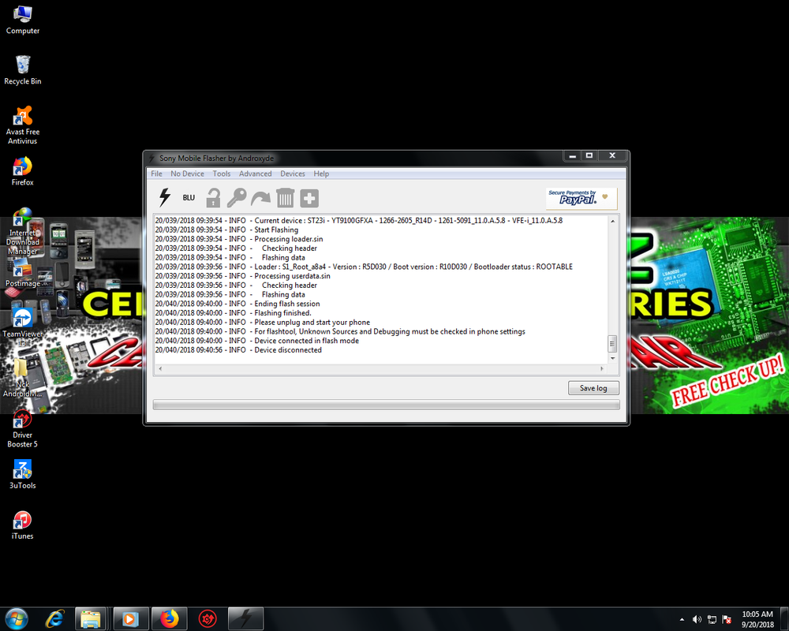Select log line 'Ending flash session'

pyautogui.click(x=237, y=304)
